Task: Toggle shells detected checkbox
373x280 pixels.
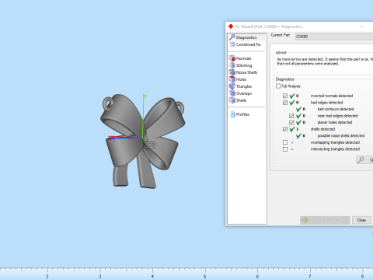Action: (x=285, y=129)
